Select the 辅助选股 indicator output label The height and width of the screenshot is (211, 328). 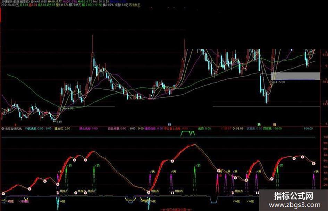(x=150, y=129)
